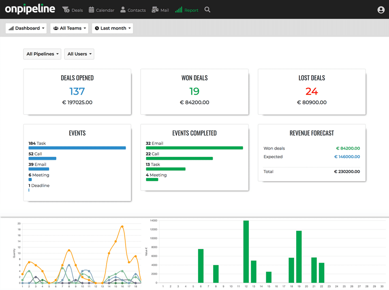Click the blue Task events progress bar

[77, 148]
